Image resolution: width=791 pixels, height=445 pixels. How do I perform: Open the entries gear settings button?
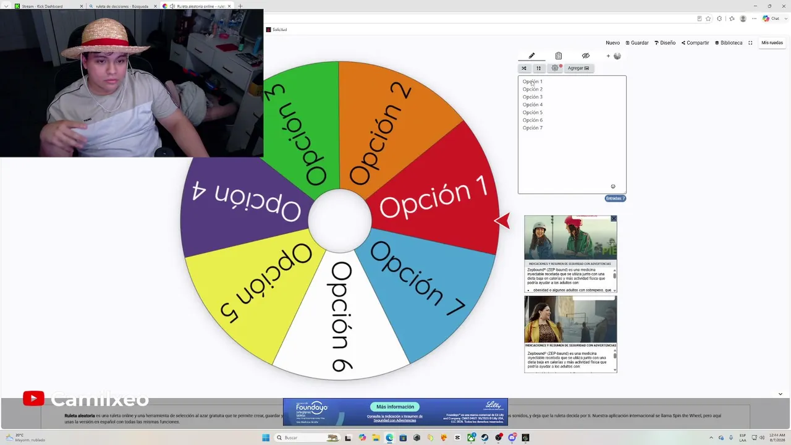(555, 68)
